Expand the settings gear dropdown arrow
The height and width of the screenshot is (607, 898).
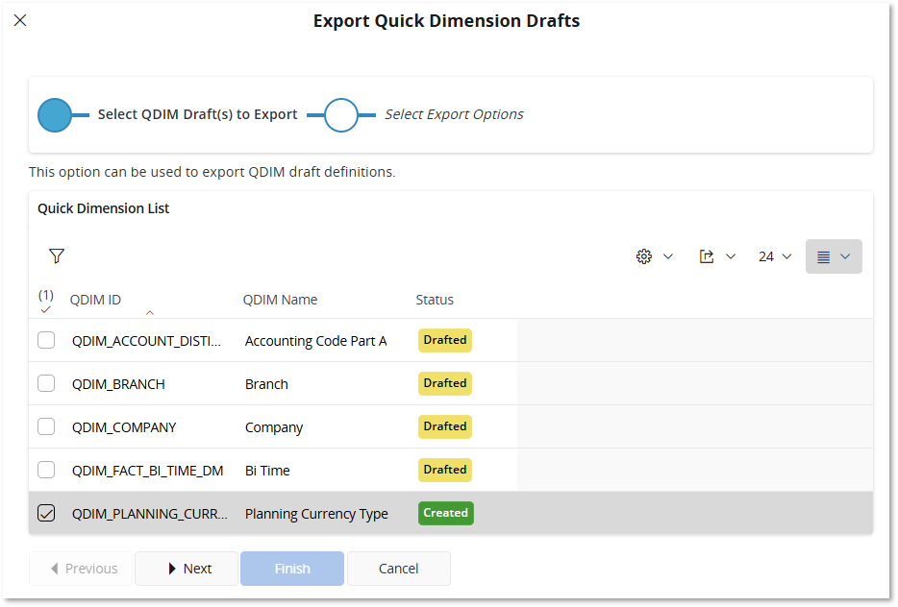pos(668,256)
